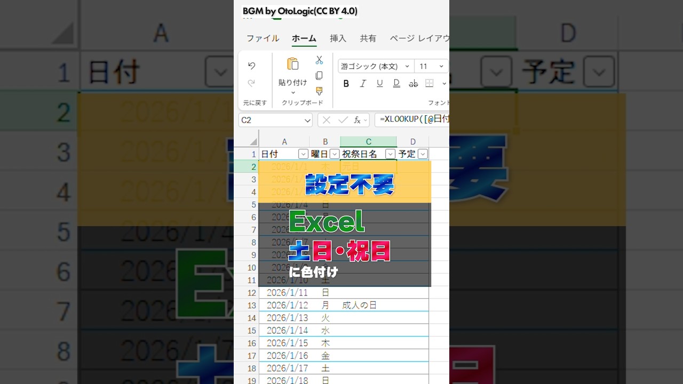Open the 祝祭日名 column filter dropdown
683x384 pixels.
point(391,154)
